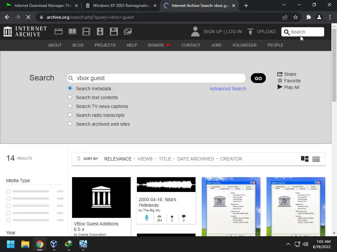Open Windows Start menu
Screen dimensions: 337x252
click(x=11, y=244)
